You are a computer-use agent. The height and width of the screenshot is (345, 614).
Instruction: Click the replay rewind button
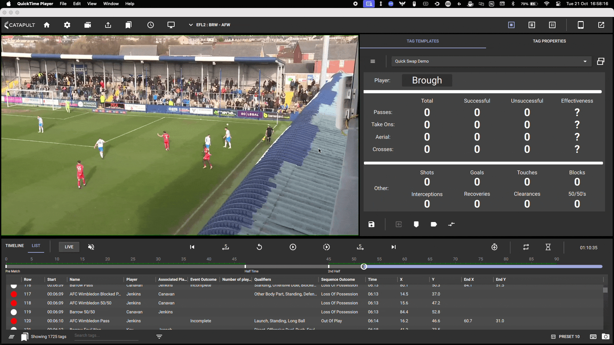click(x=259, y=247)
